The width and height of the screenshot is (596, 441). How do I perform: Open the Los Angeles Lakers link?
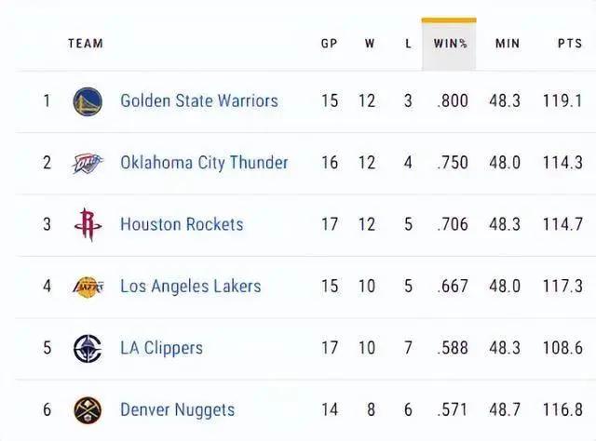[190, 287]
